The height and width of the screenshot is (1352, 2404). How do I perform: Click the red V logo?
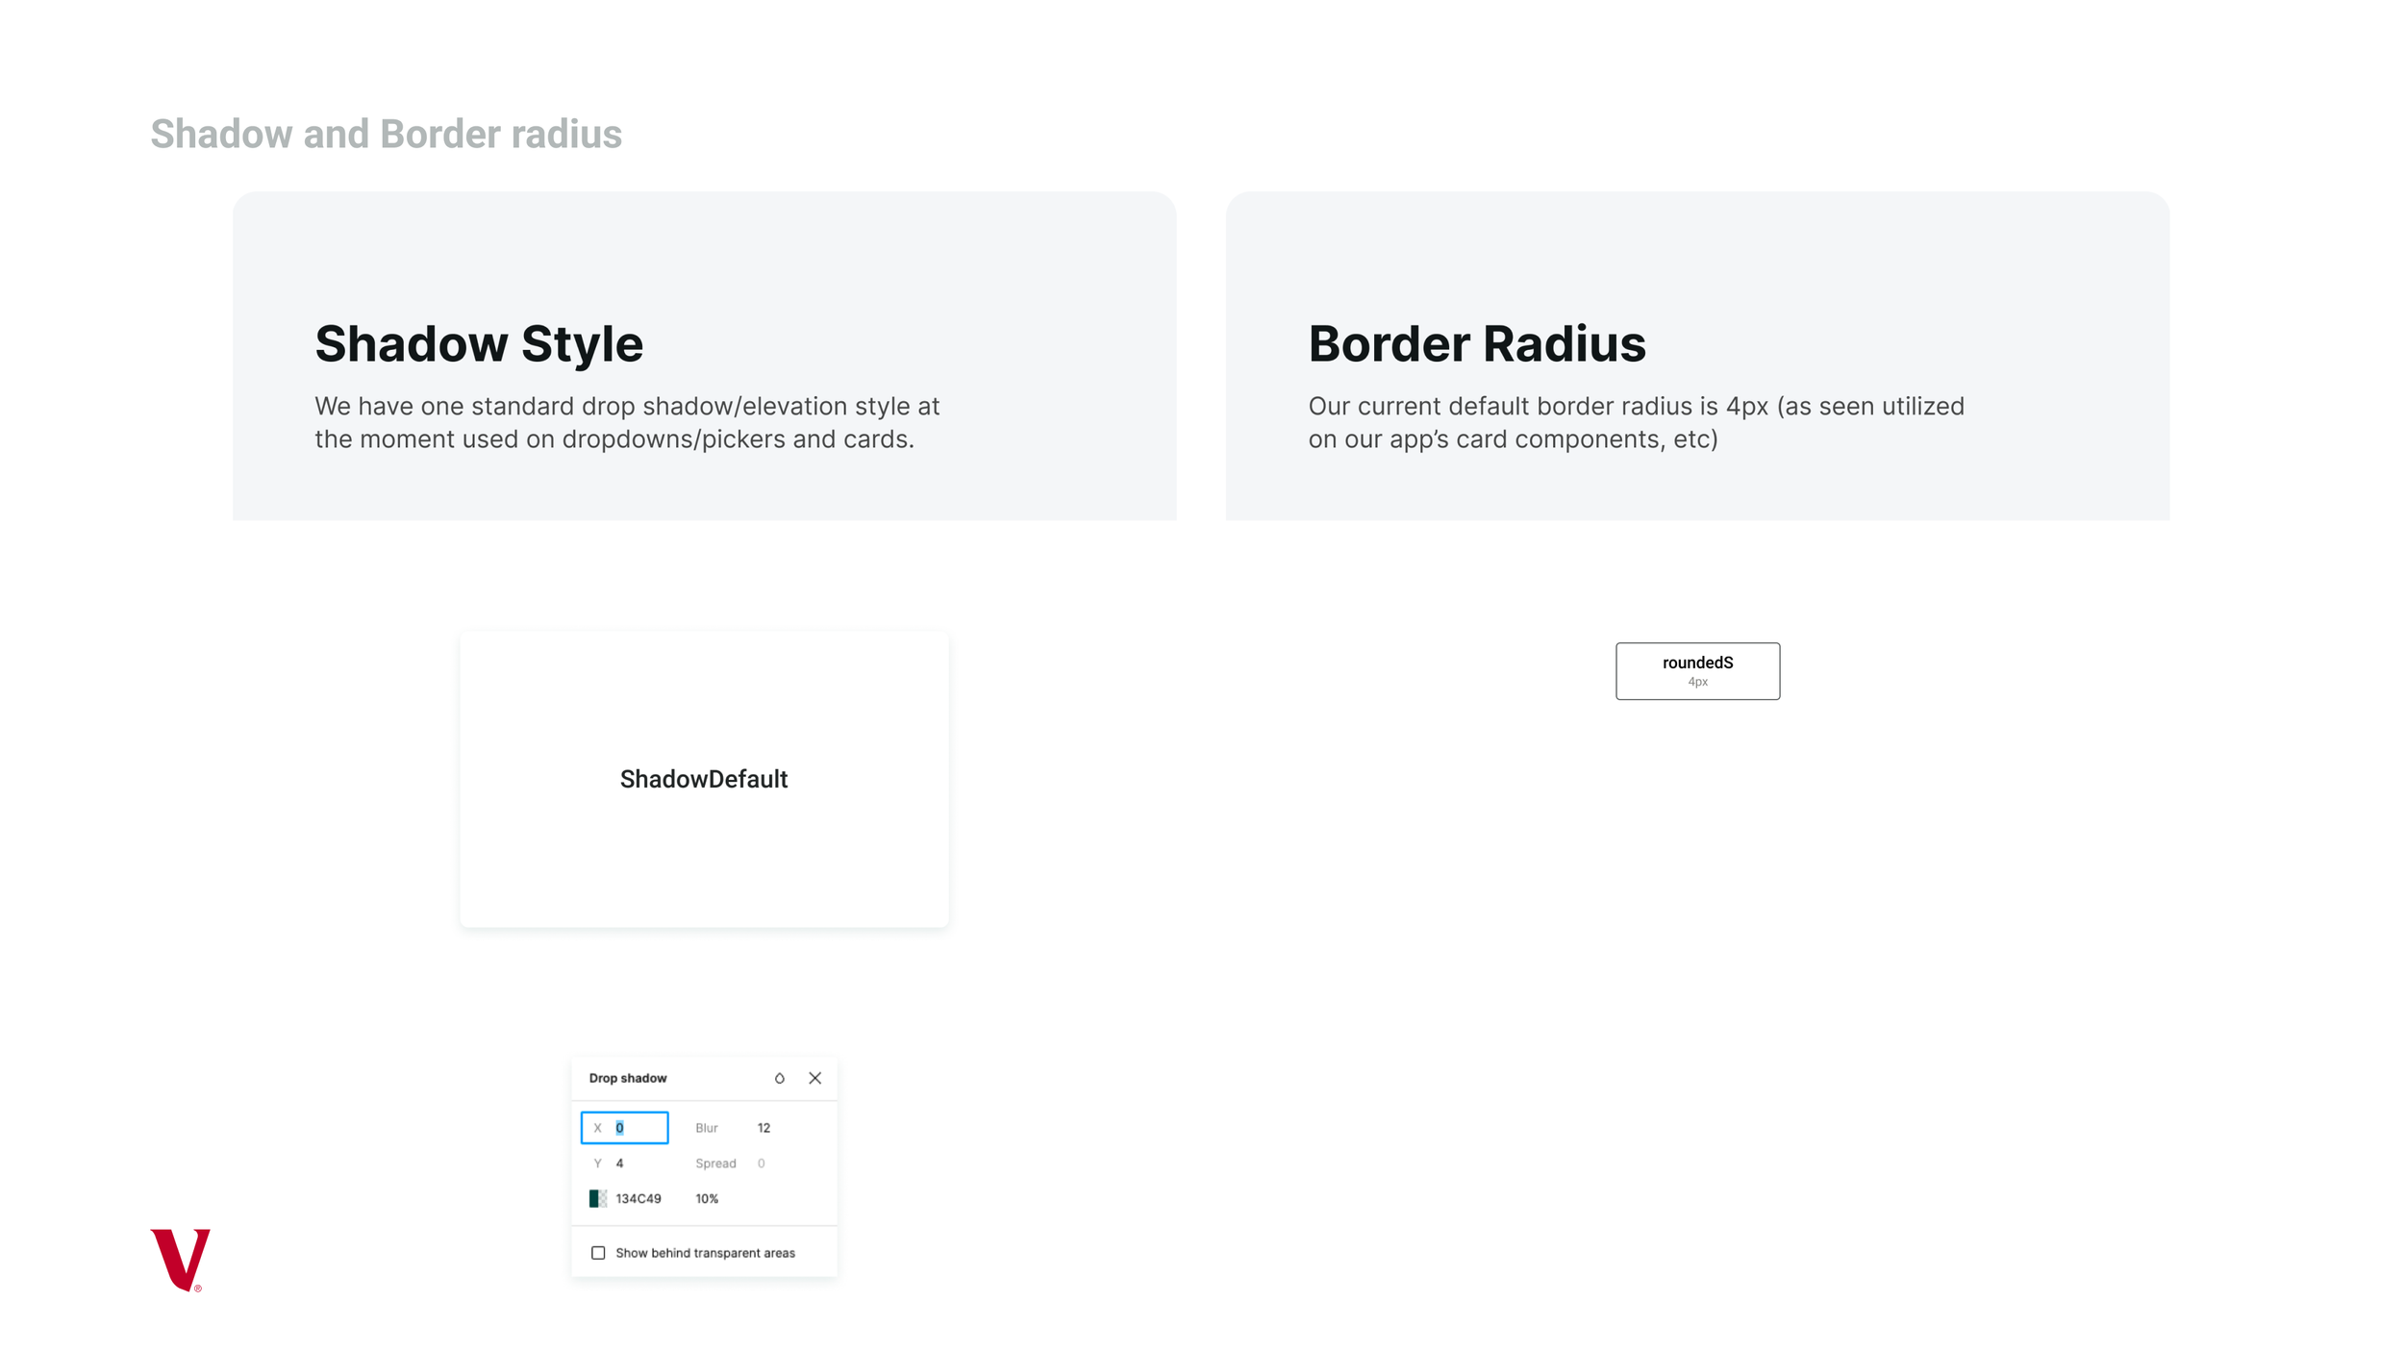click(180, 1260)
